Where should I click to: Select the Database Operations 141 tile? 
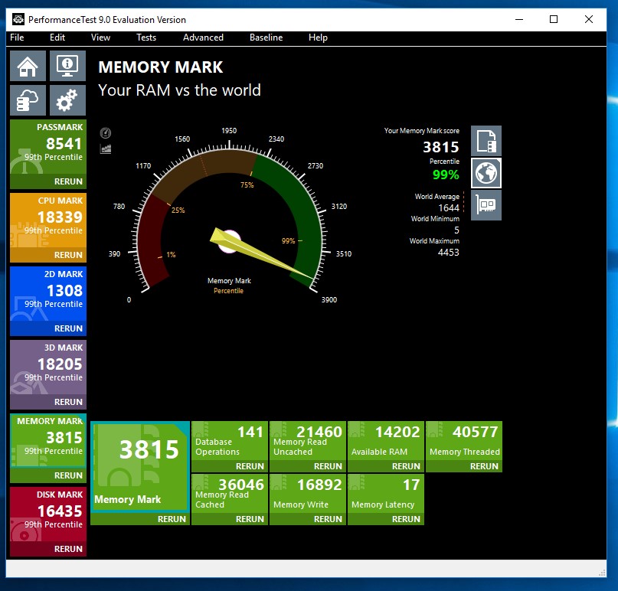click(230, 440)
